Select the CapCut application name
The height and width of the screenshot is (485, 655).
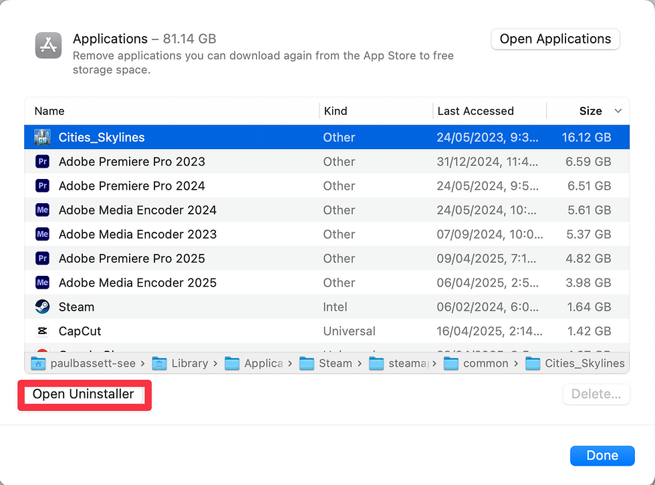point(80,331)
